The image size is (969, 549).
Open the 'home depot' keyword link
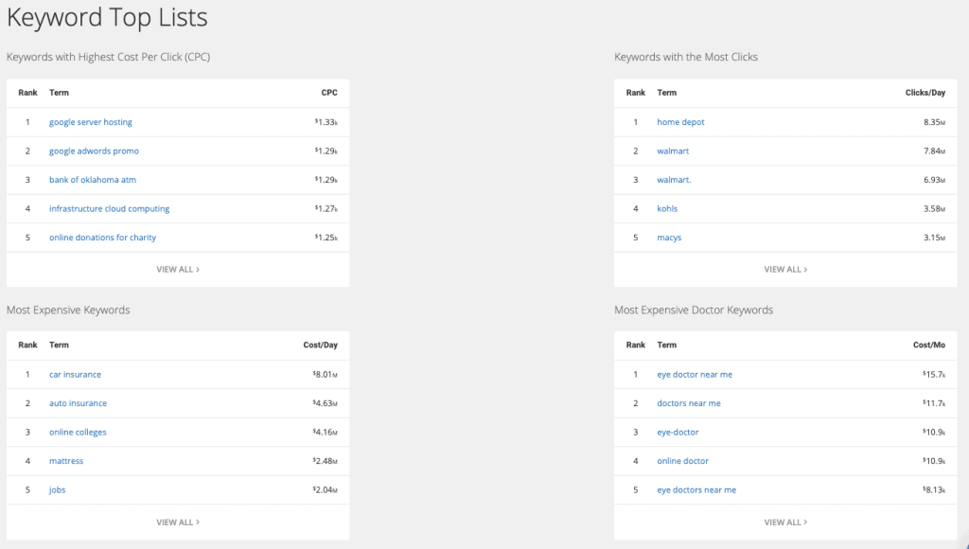pos(680,122)
